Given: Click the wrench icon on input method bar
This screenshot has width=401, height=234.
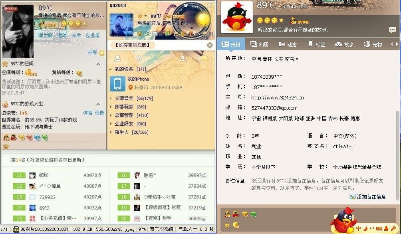Looking at the screenshot, I should click(x=393, y=228).
